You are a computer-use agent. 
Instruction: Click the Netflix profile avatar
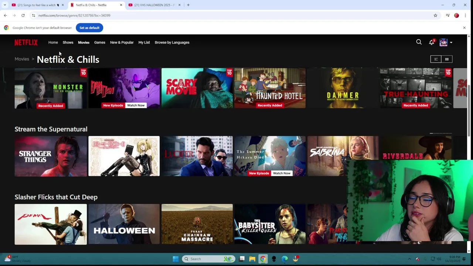443,42
